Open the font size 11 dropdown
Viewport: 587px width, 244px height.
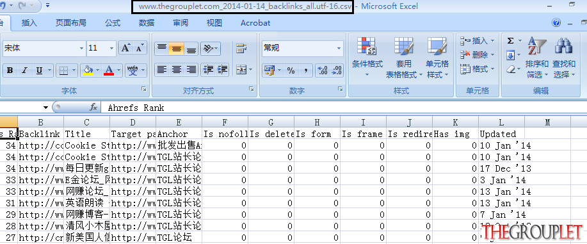[x=111, y=48]
